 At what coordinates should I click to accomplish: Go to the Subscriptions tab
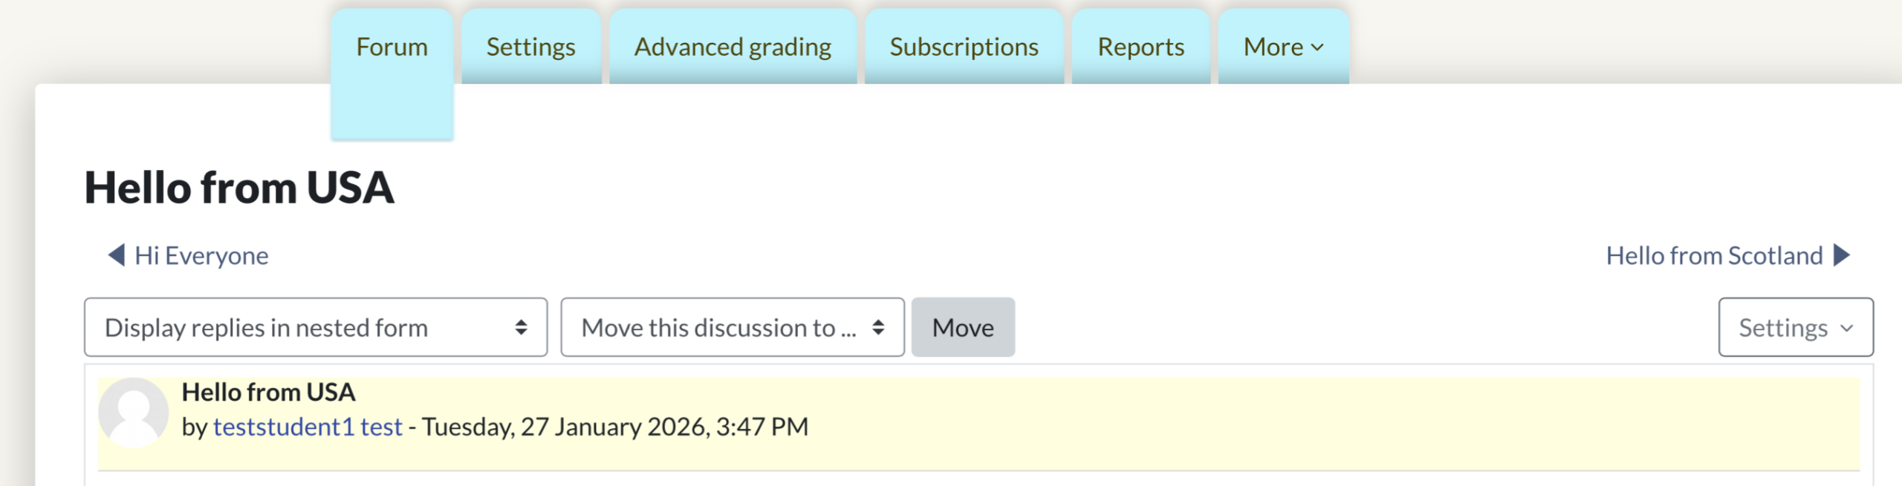pos(964,47)
